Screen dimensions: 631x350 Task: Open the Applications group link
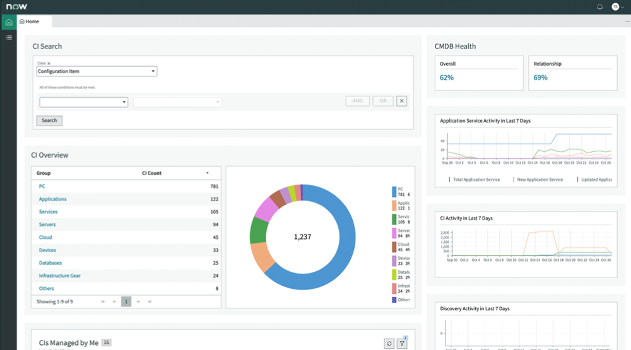(x=53, y=199)
